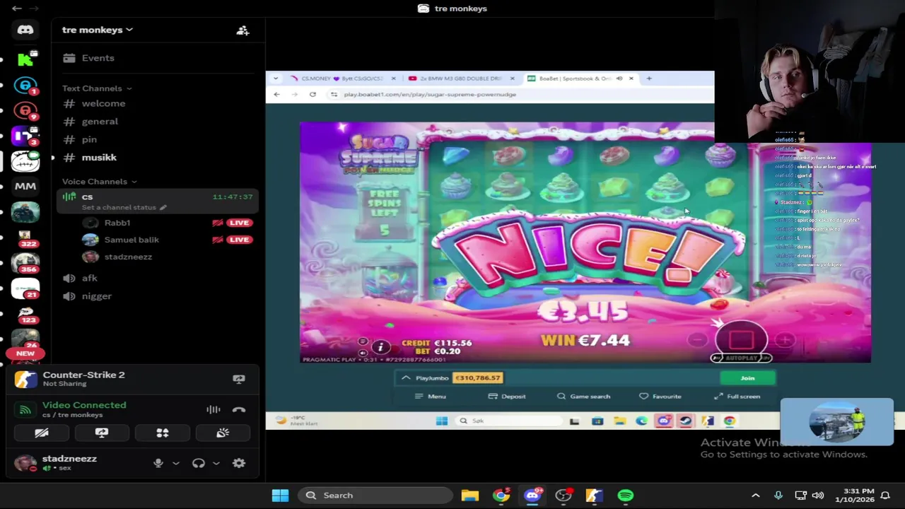Collapse the Text Channels category
Viewport: 905px width, 509px height.
pos(97,88)
